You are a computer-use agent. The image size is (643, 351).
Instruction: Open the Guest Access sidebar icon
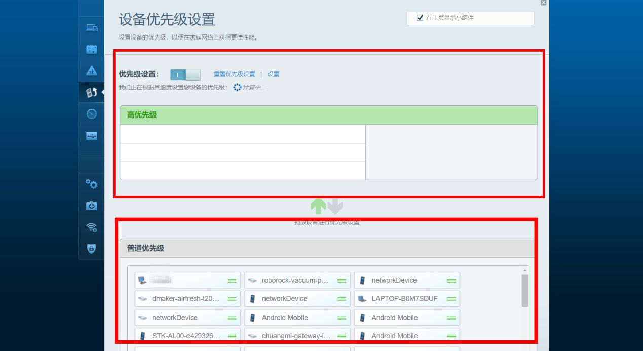click(92, 49)
